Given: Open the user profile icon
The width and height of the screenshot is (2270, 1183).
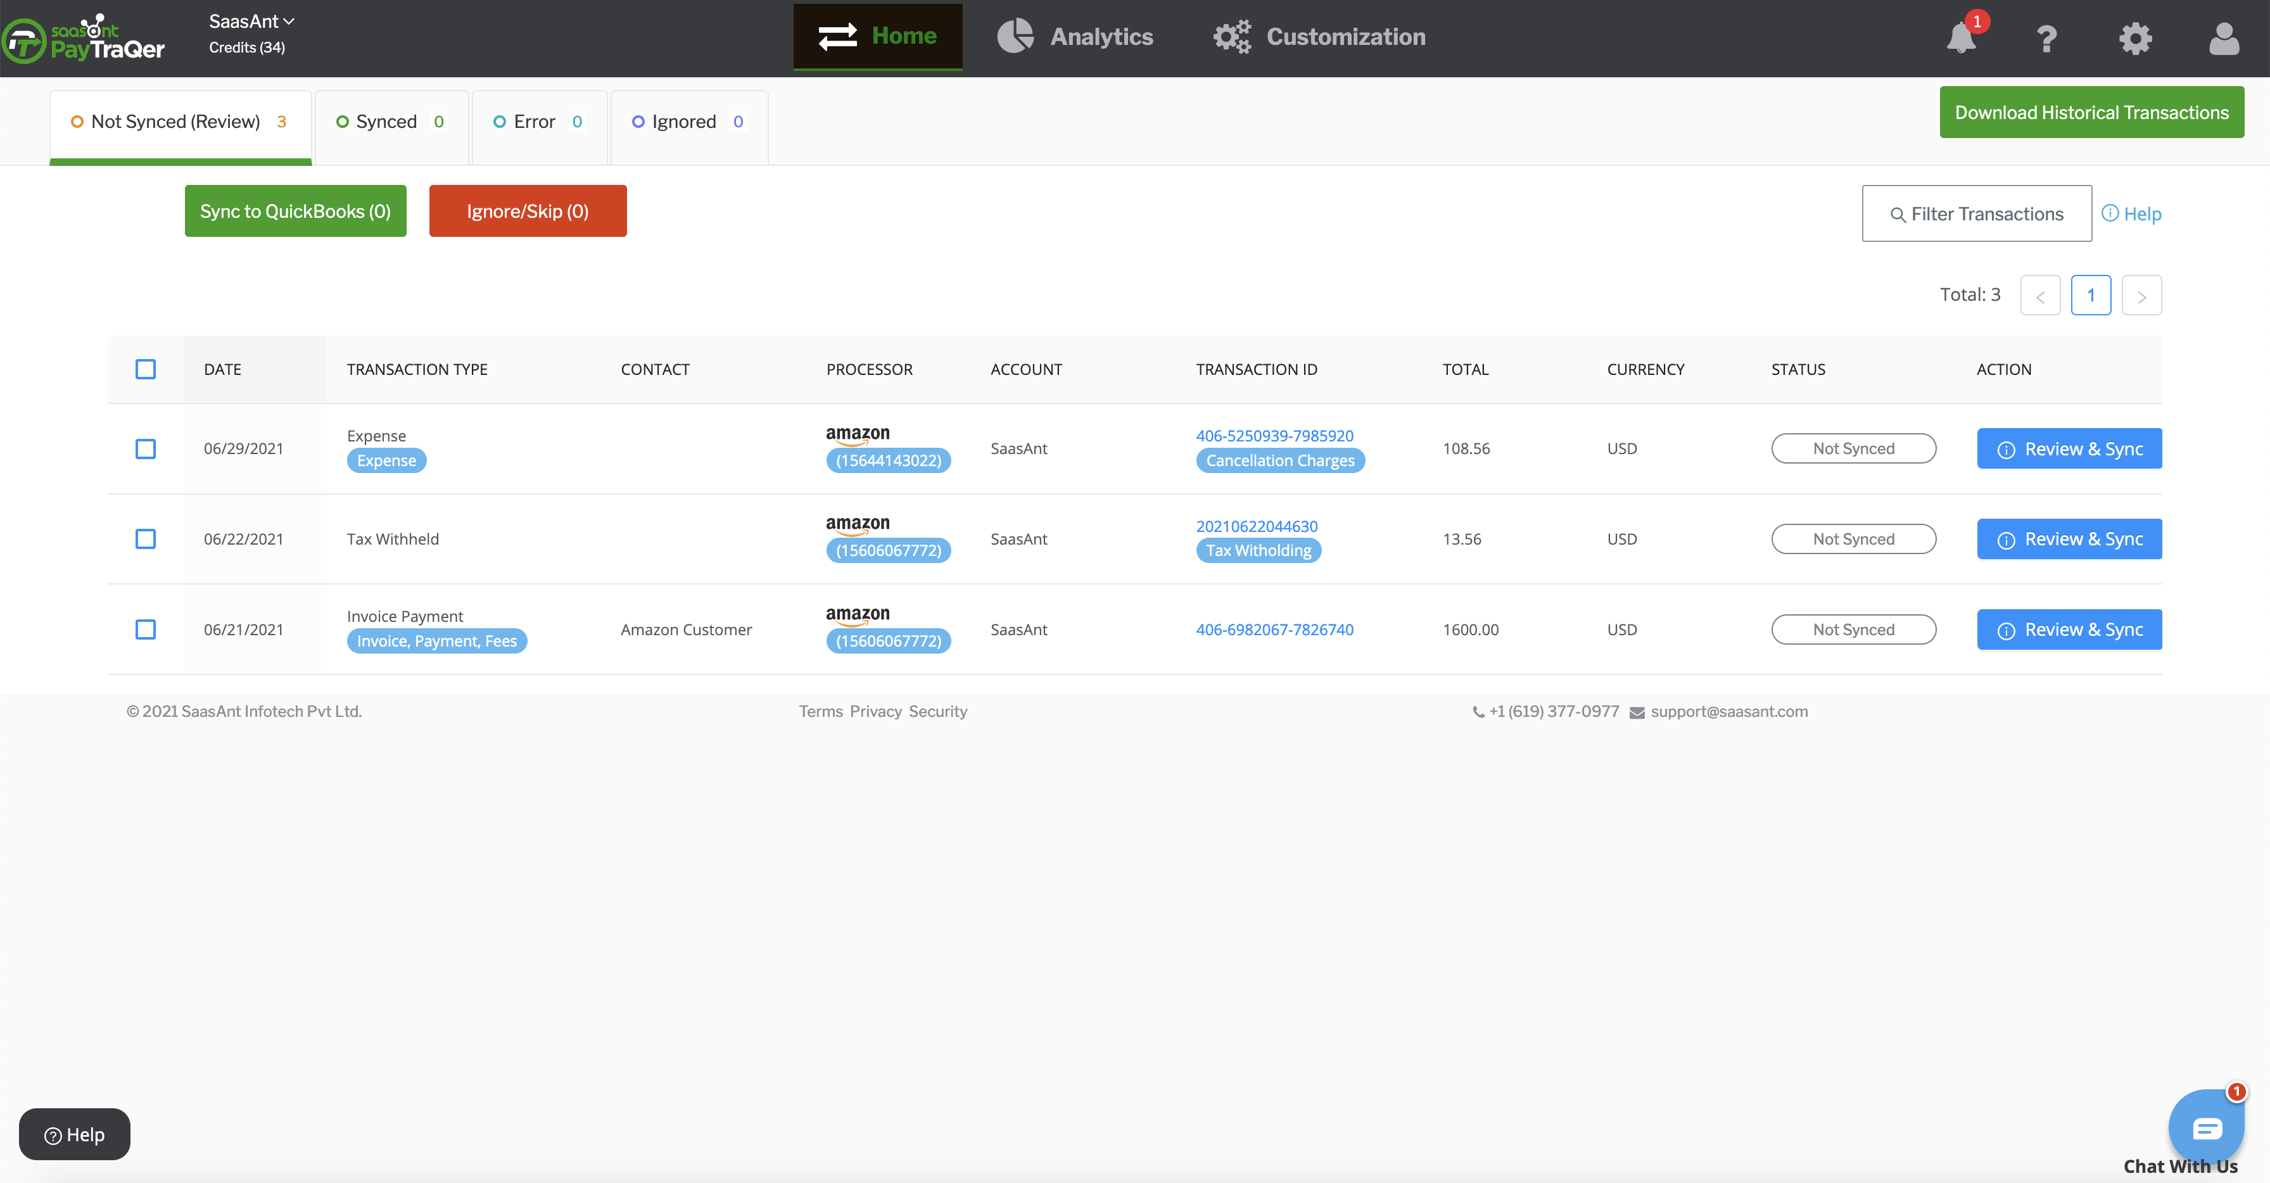Looking at the screenshot, I should point(2223,39).
